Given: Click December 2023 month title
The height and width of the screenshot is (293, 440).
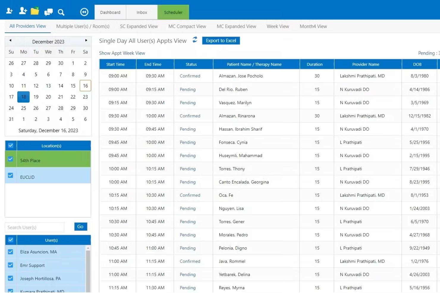Looking at the screenshot, I should pyautogui.click(x=48, y=42).
